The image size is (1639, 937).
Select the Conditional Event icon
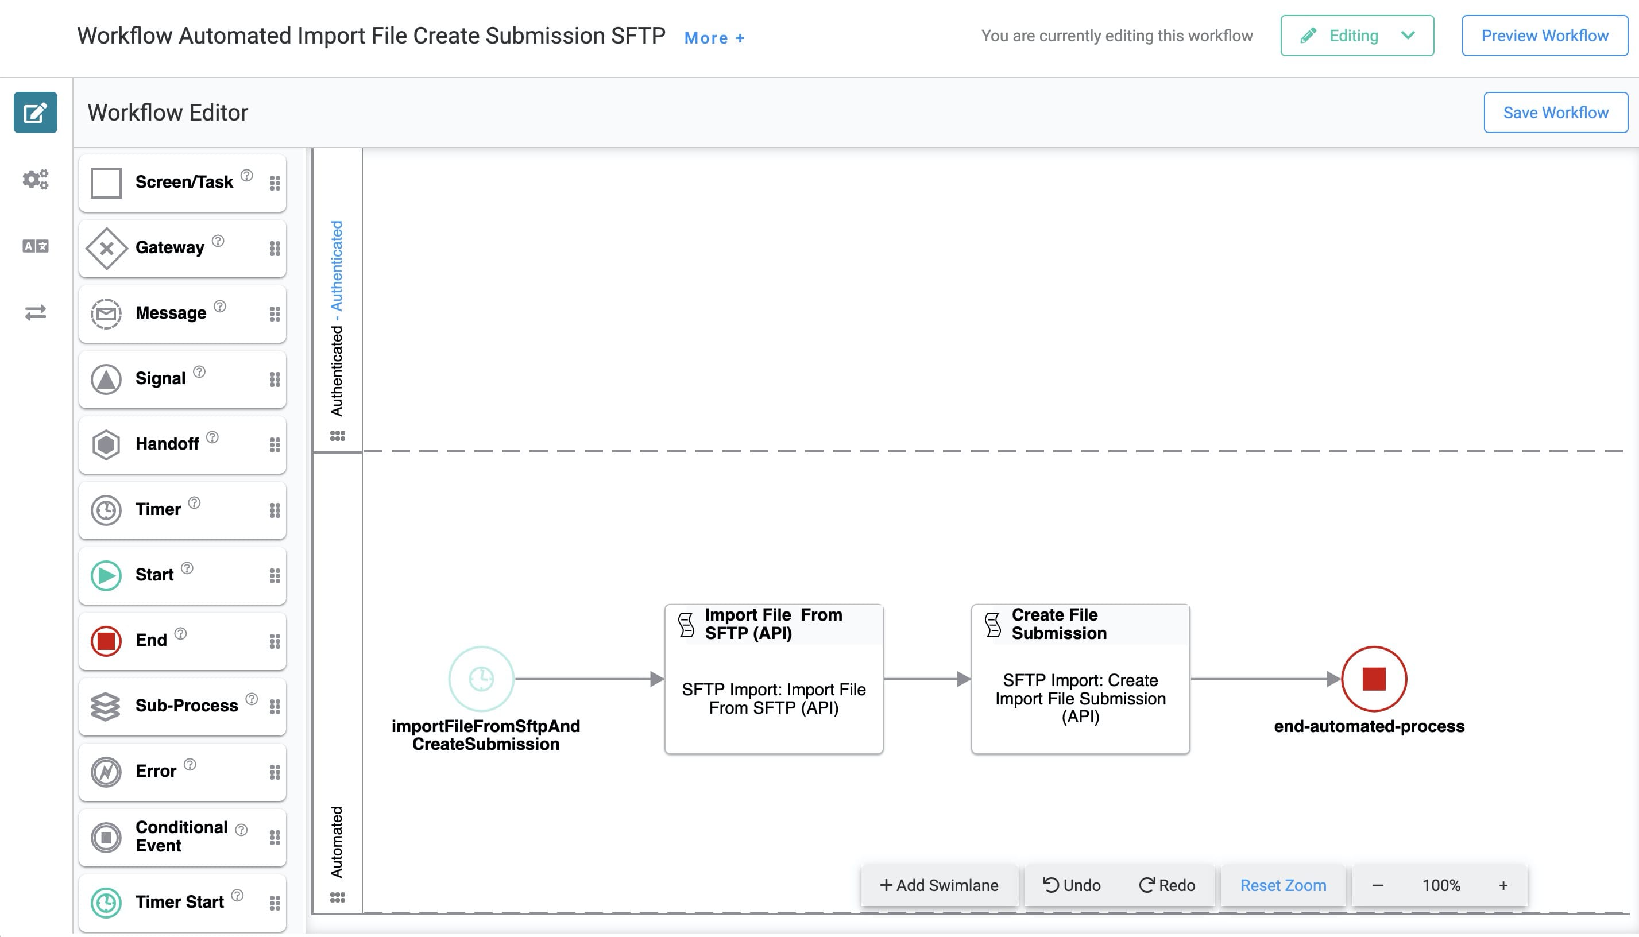(106, 837)
